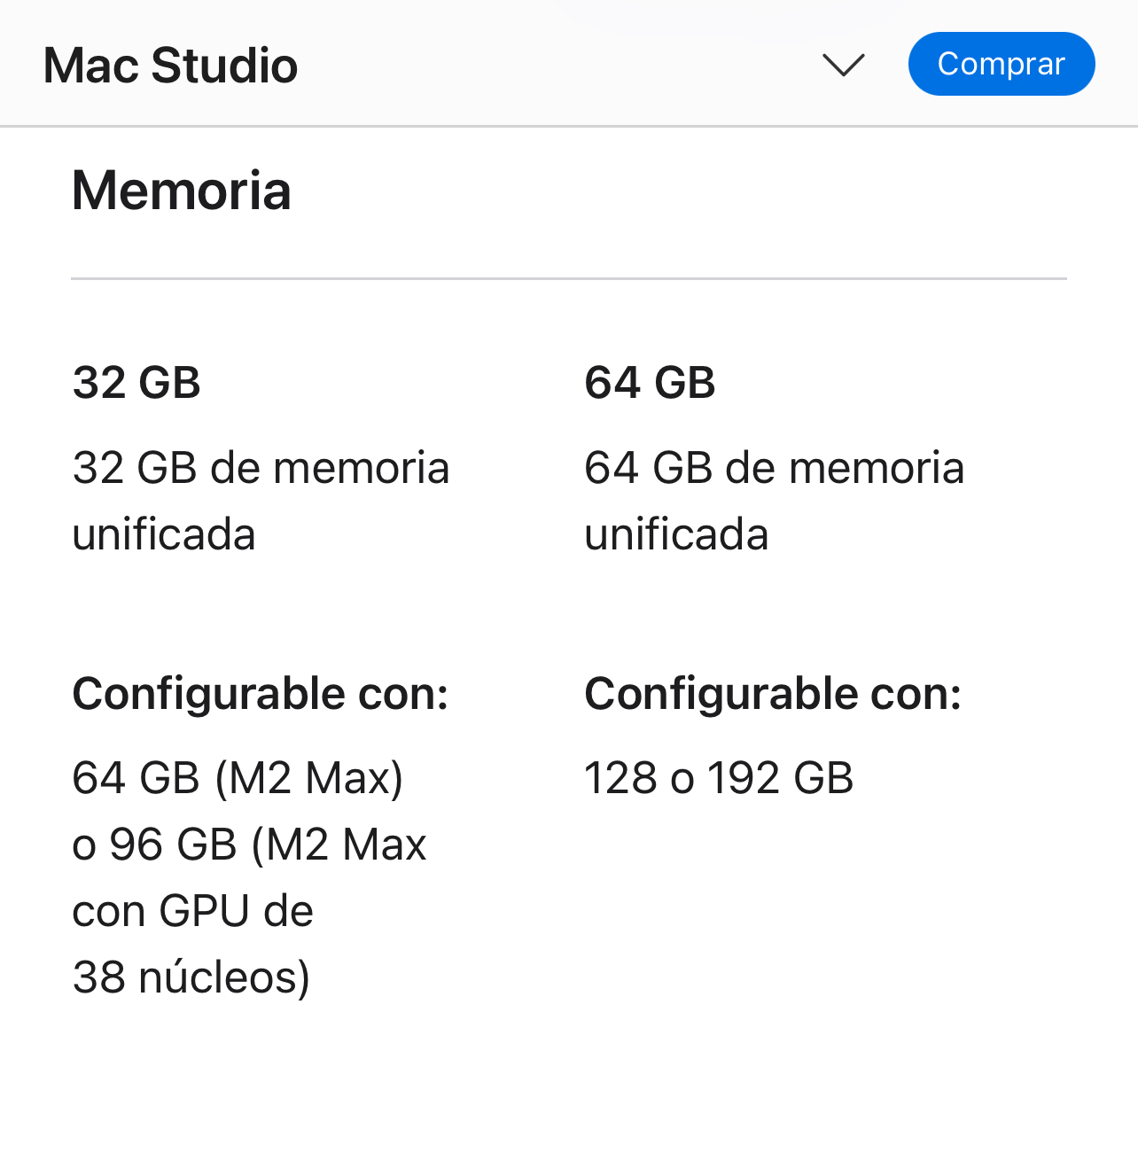Image resolution: width=1138 pixels, height=1168 pixels.
Task: Select the text 32 GB de memoria
Action: 261,468
